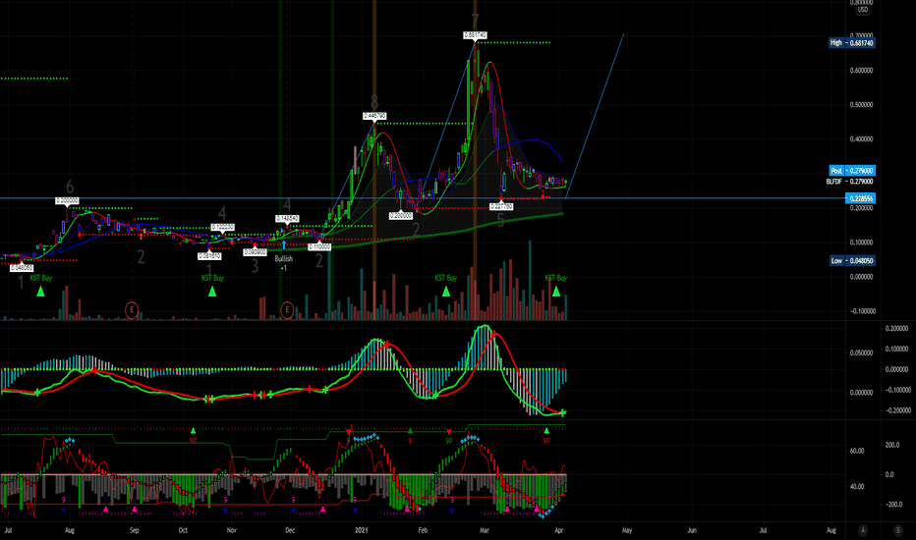
Task: Click the May label on time axis
Action: pyautogui.click(x=627, y=530)
